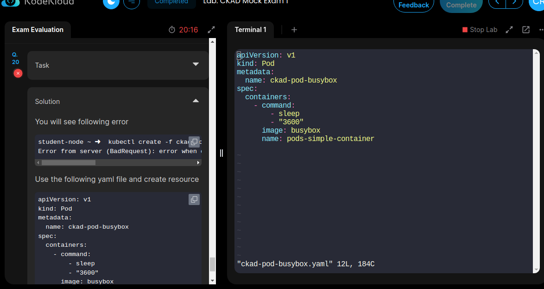
Task: Switch to the Terminal 1 tab
Action: [251, 30]
